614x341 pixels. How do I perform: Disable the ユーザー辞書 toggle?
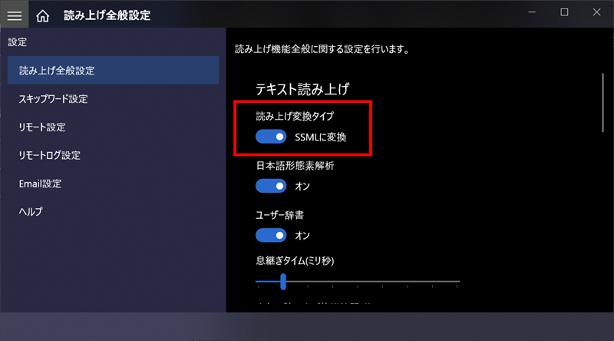click(270, 235)
